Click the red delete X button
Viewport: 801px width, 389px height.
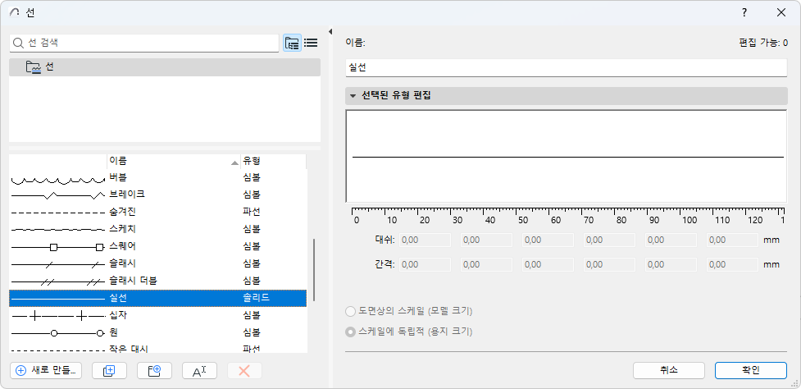(x=244, y=371)
